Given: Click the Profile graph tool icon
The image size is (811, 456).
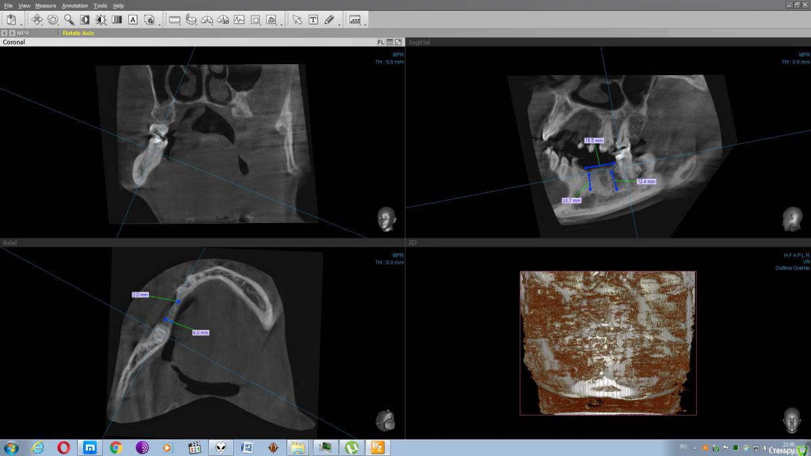Looking at the screenshot, I should pos(239,20).
